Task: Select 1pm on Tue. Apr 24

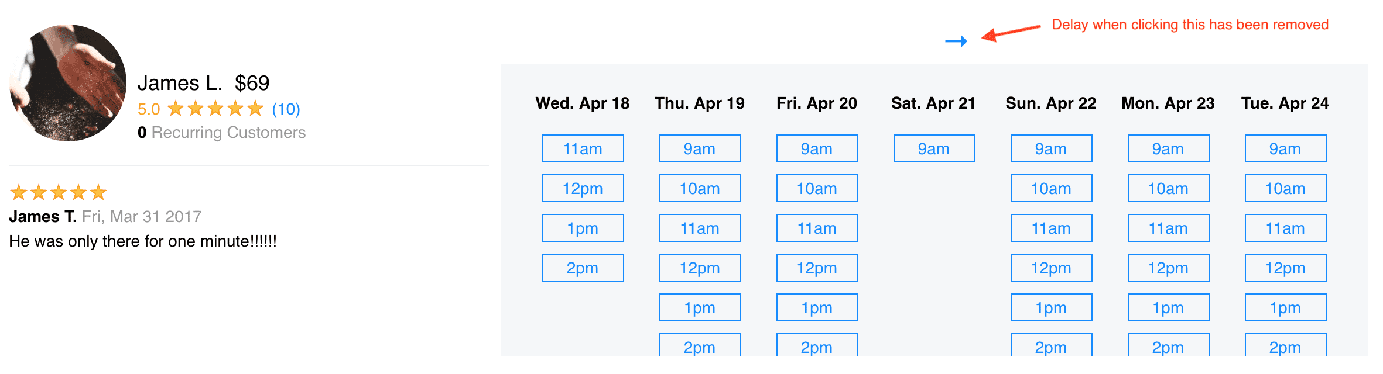Action: tap(1285, 308)
